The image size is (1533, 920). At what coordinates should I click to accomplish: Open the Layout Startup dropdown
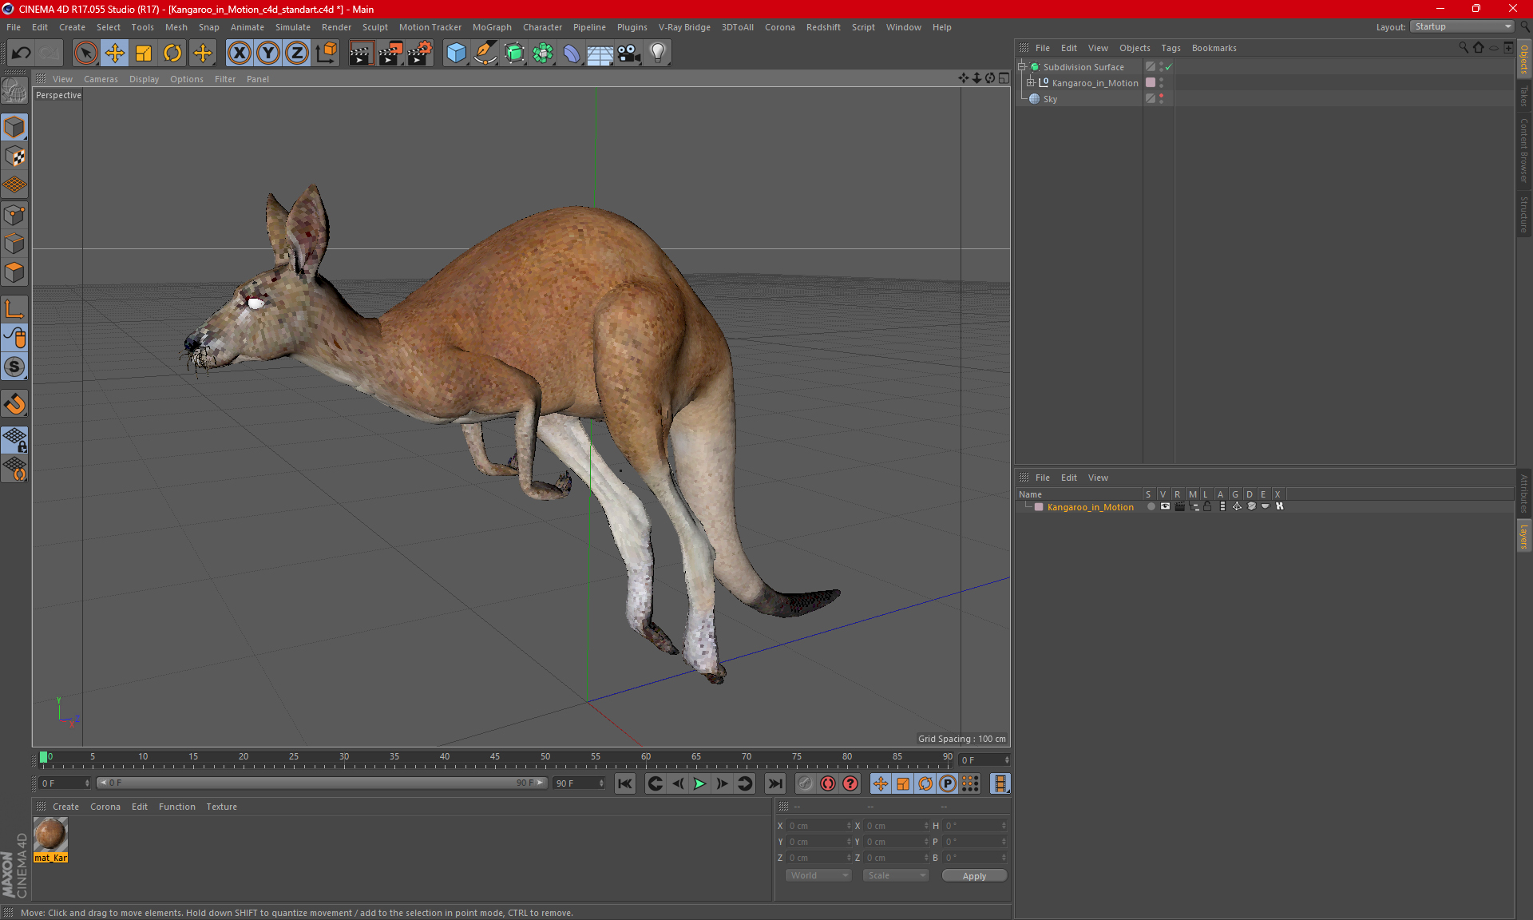tap(1463, 26)
